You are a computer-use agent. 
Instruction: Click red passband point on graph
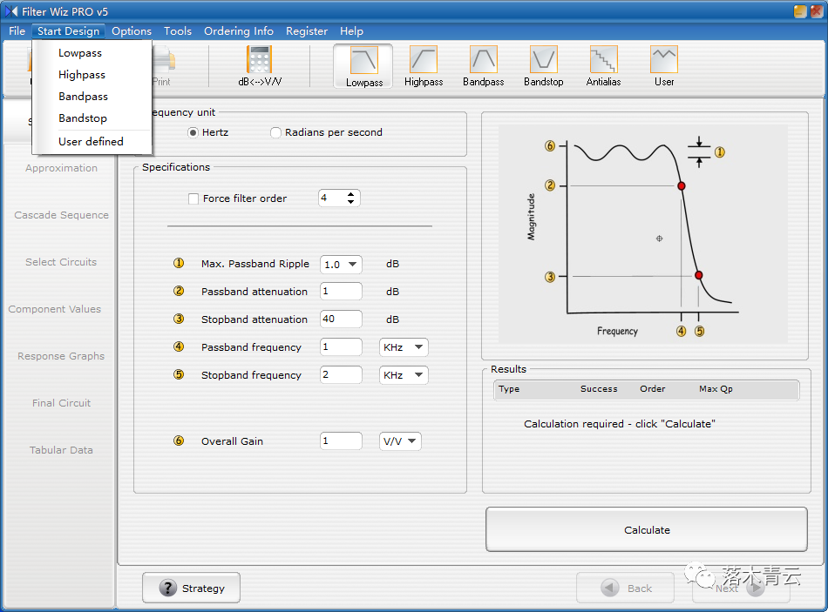coord(682,185)
